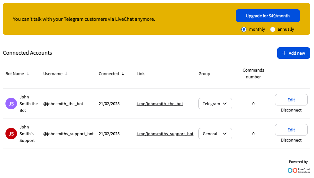Click the Add new account button
This screenshot has width=314, height=178.
pos(294,53)
